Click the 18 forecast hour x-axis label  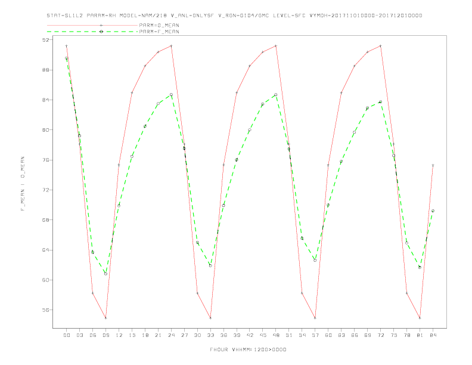pyautogui.click(x=145, y=335)
